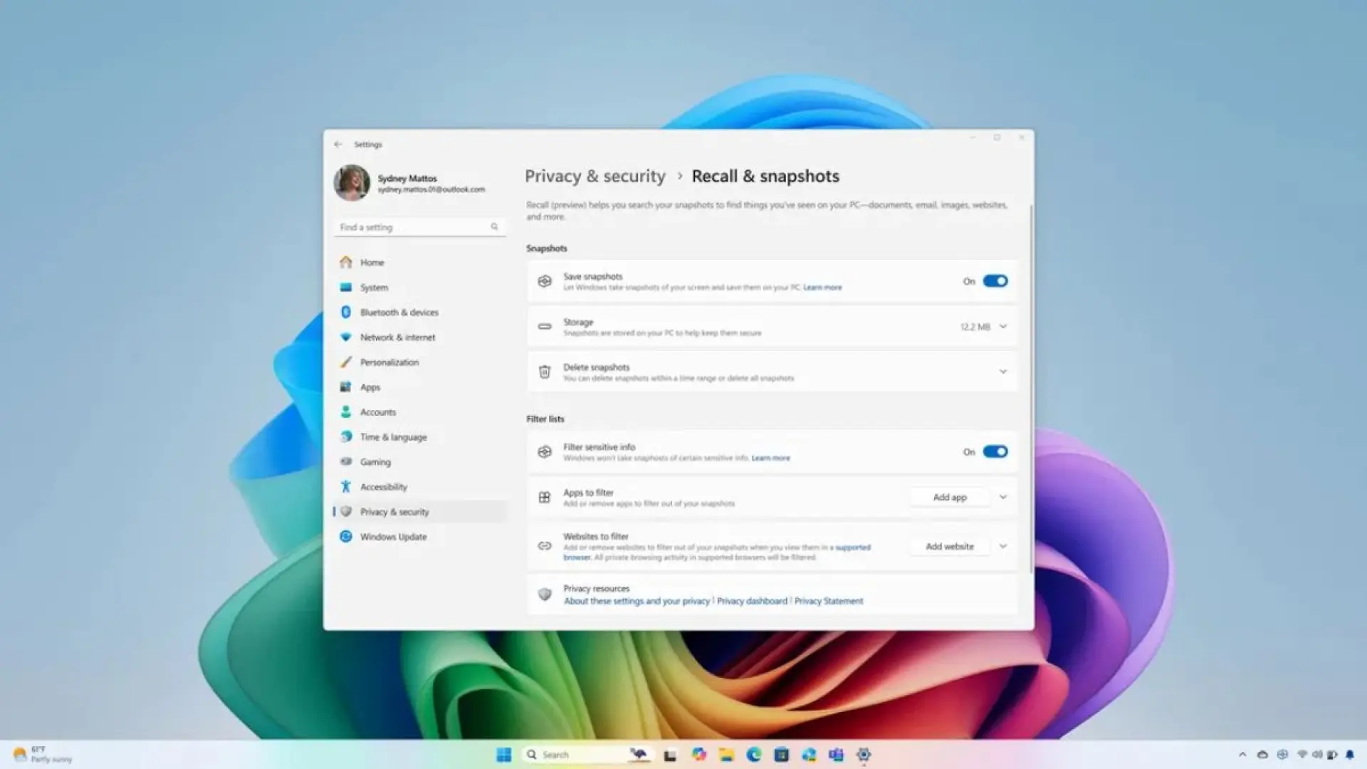Disable Filter sensitive info toggle
The image size is (1367, 769).
[x=994, y=451]
